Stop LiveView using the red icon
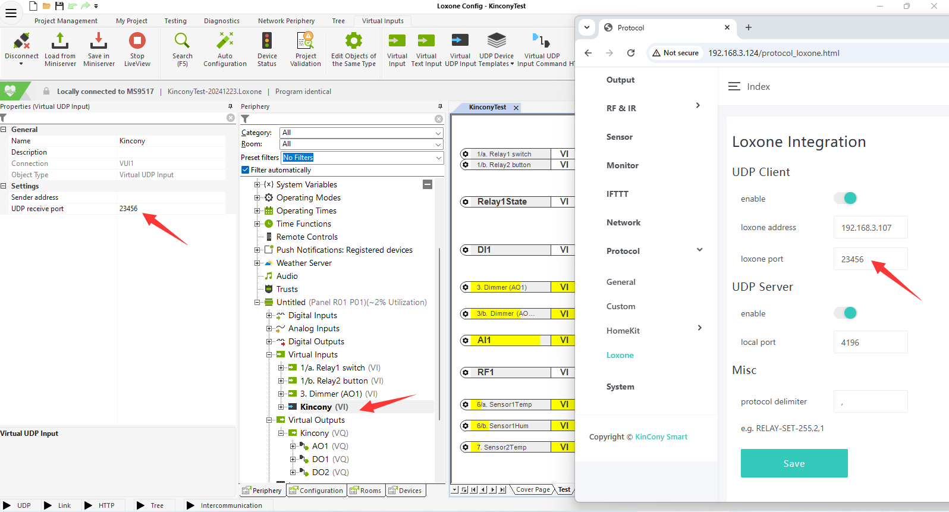Viewport: 949px width, 512px height. 137,41
